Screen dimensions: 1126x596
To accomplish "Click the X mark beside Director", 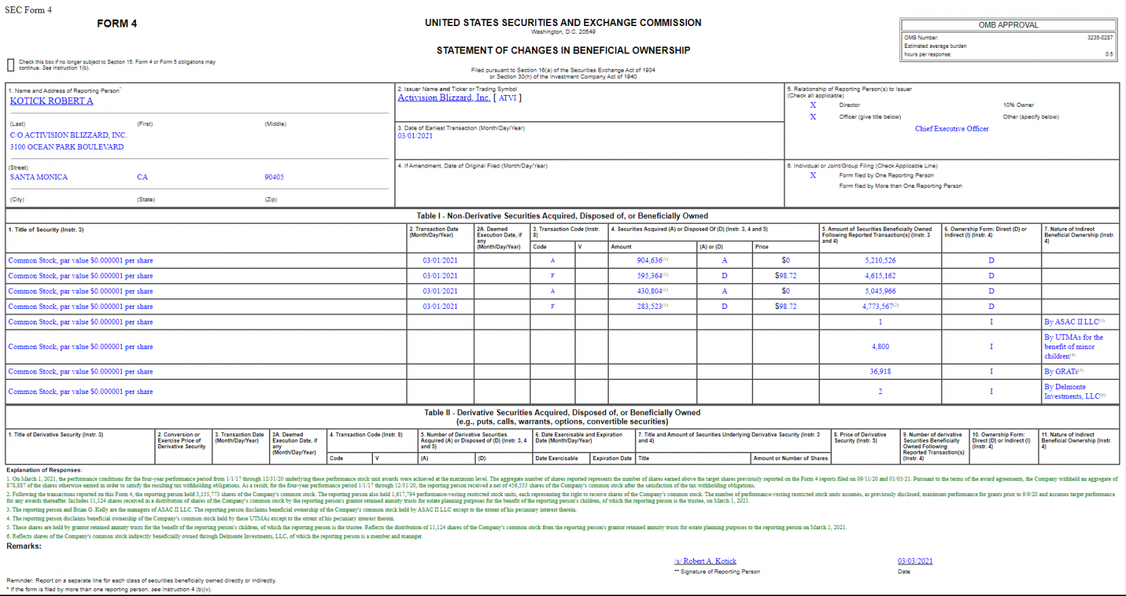I will tap(813, 105).
